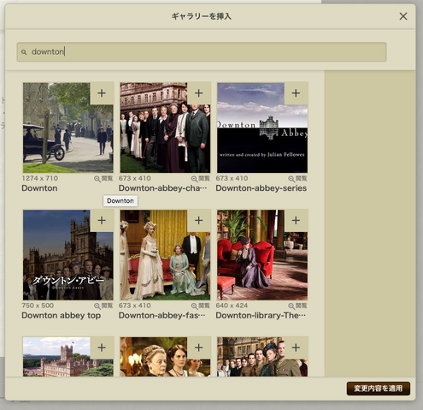
Task: Add the military uniforms group image
Action: 296,348
